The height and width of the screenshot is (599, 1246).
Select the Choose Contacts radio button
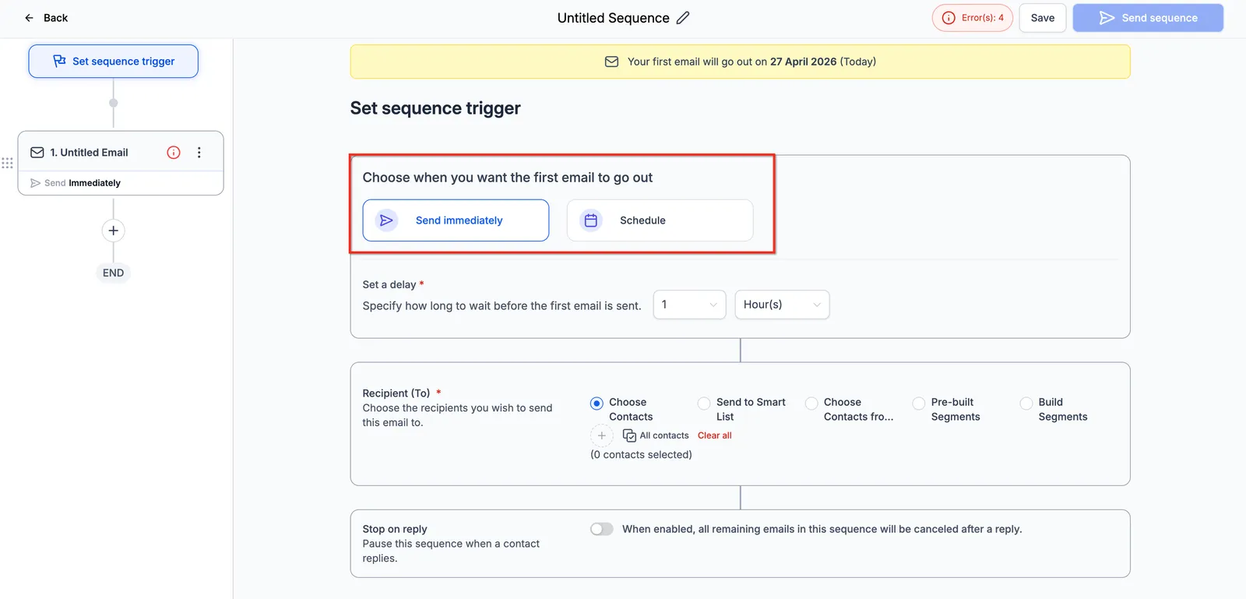[x=597, y=403]
